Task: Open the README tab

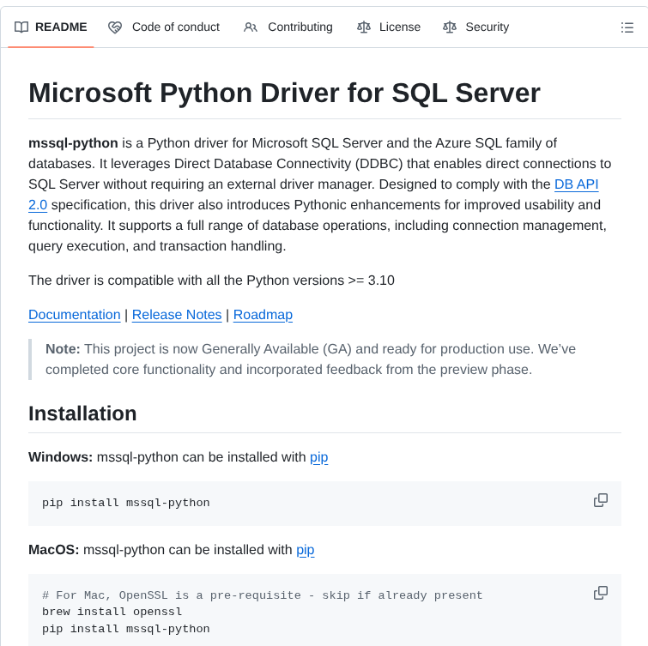Action: [51, 27]
